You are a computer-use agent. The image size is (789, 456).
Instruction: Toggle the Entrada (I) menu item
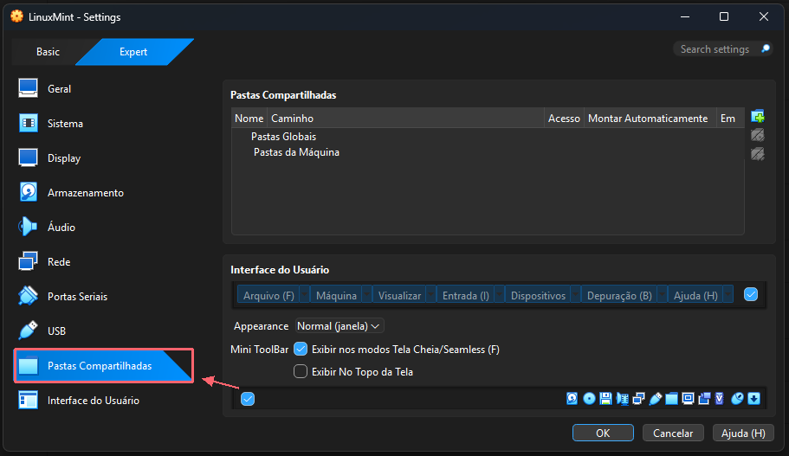465,295
